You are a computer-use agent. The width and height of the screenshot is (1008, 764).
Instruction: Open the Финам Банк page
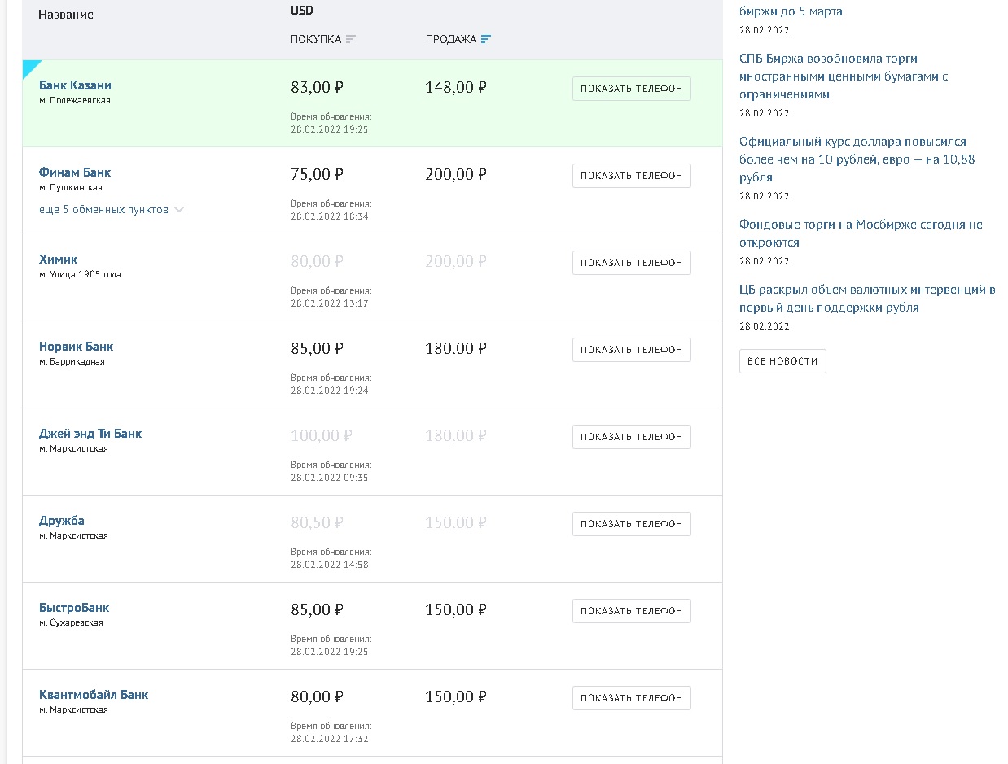point(75,172)
